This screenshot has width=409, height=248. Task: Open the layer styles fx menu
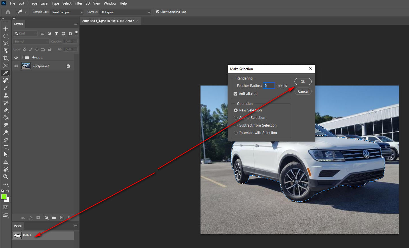(x=31, y=217)
